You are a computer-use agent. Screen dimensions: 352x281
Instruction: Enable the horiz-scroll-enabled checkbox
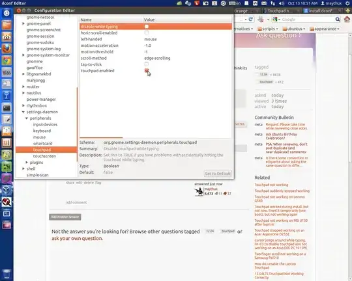(x=147, y=33)
